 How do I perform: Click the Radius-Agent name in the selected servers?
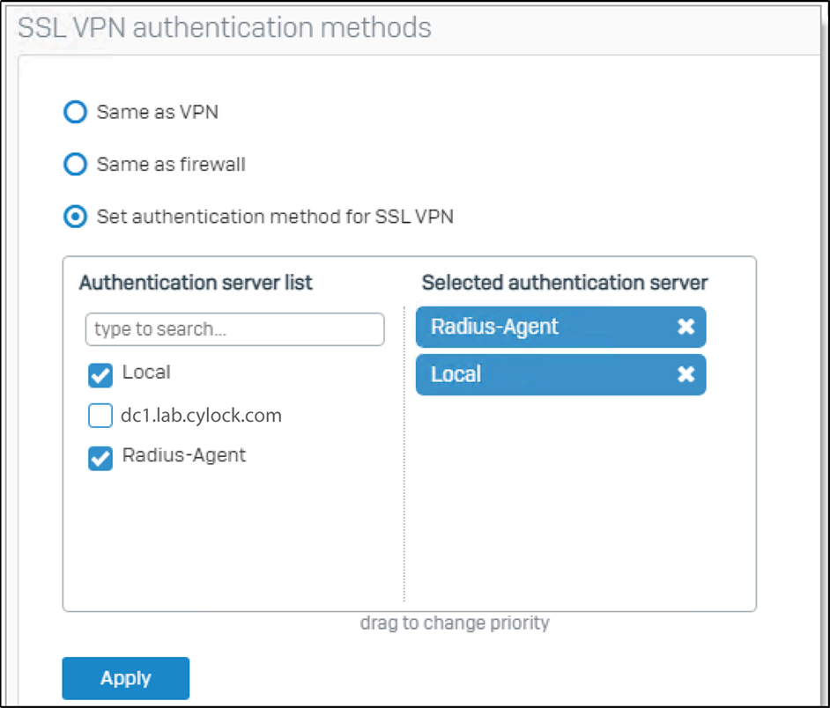point(494,328)
